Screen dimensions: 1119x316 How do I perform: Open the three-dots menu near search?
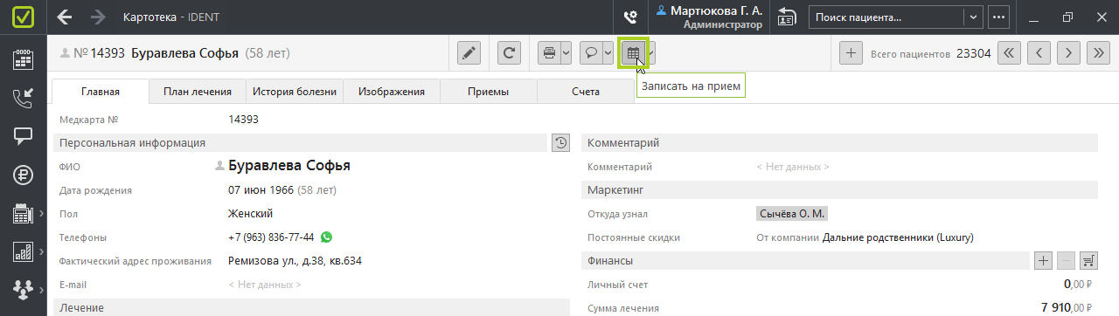point(999,17)
